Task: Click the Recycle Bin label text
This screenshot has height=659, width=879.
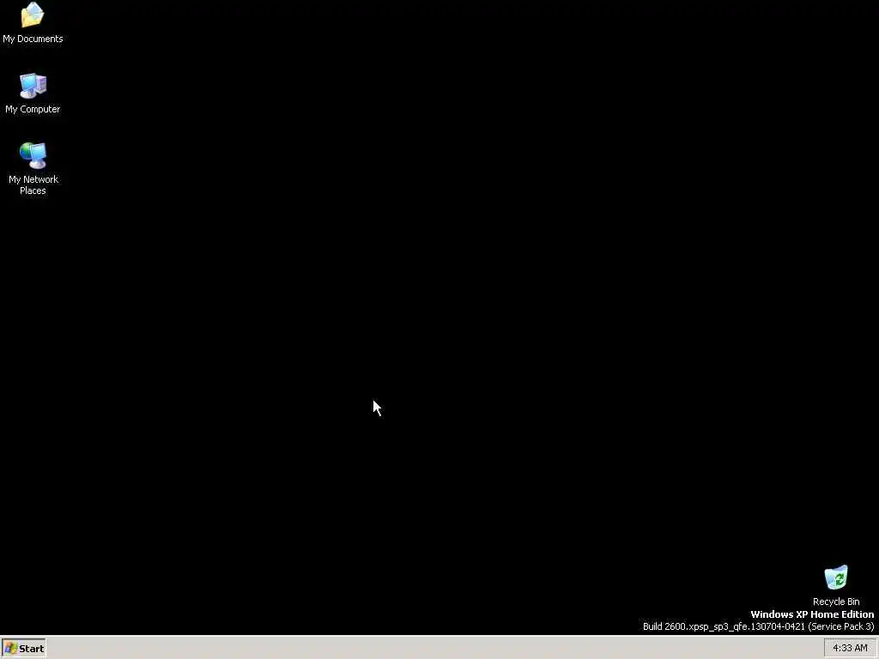Action: pyautogui.click(x=836, y=602)
